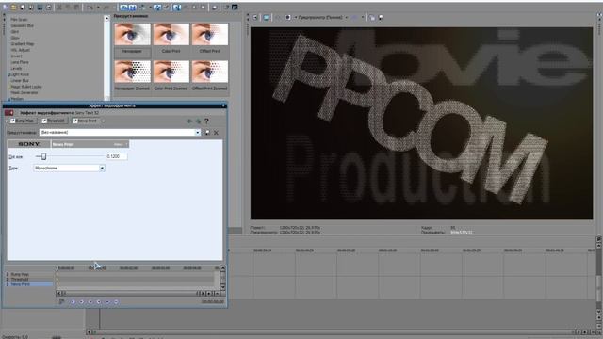
Task: Click the Plug-In Chain icon
Action: point(189,121)
